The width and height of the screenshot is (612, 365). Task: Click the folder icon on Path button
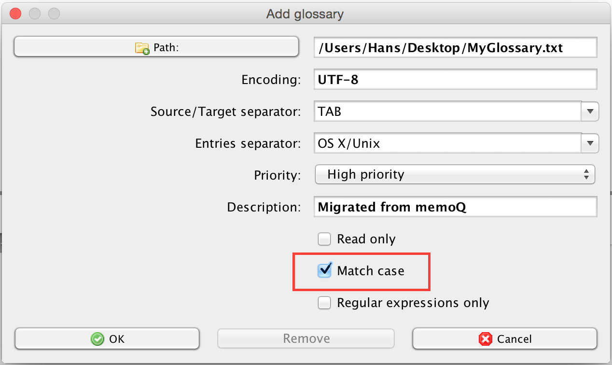click(x=142, y=48)
